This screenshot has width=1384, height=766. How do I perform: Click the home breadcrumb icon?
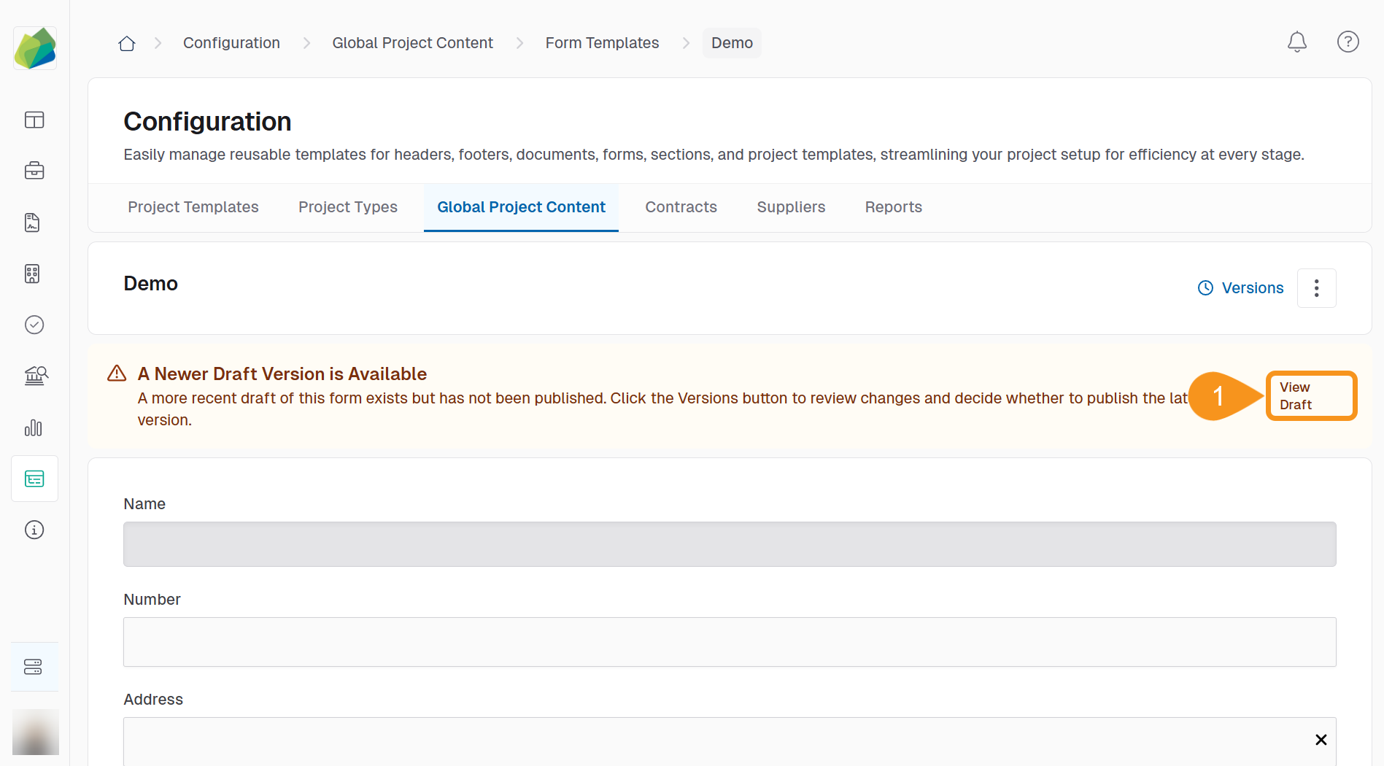pos(127,44)
